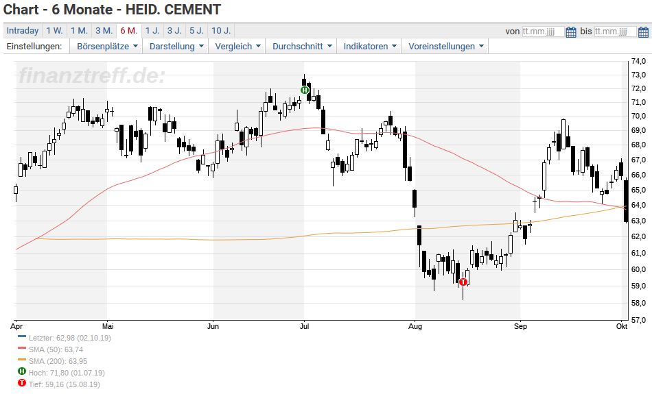This screenshot has height=394, width=652.
Task: Switch to the Intraday tab
Action: 23,31
